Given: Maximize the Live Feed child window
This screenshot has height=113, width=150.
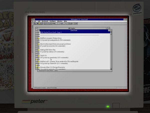Looking at the screenshot, I should pos(111,30).
